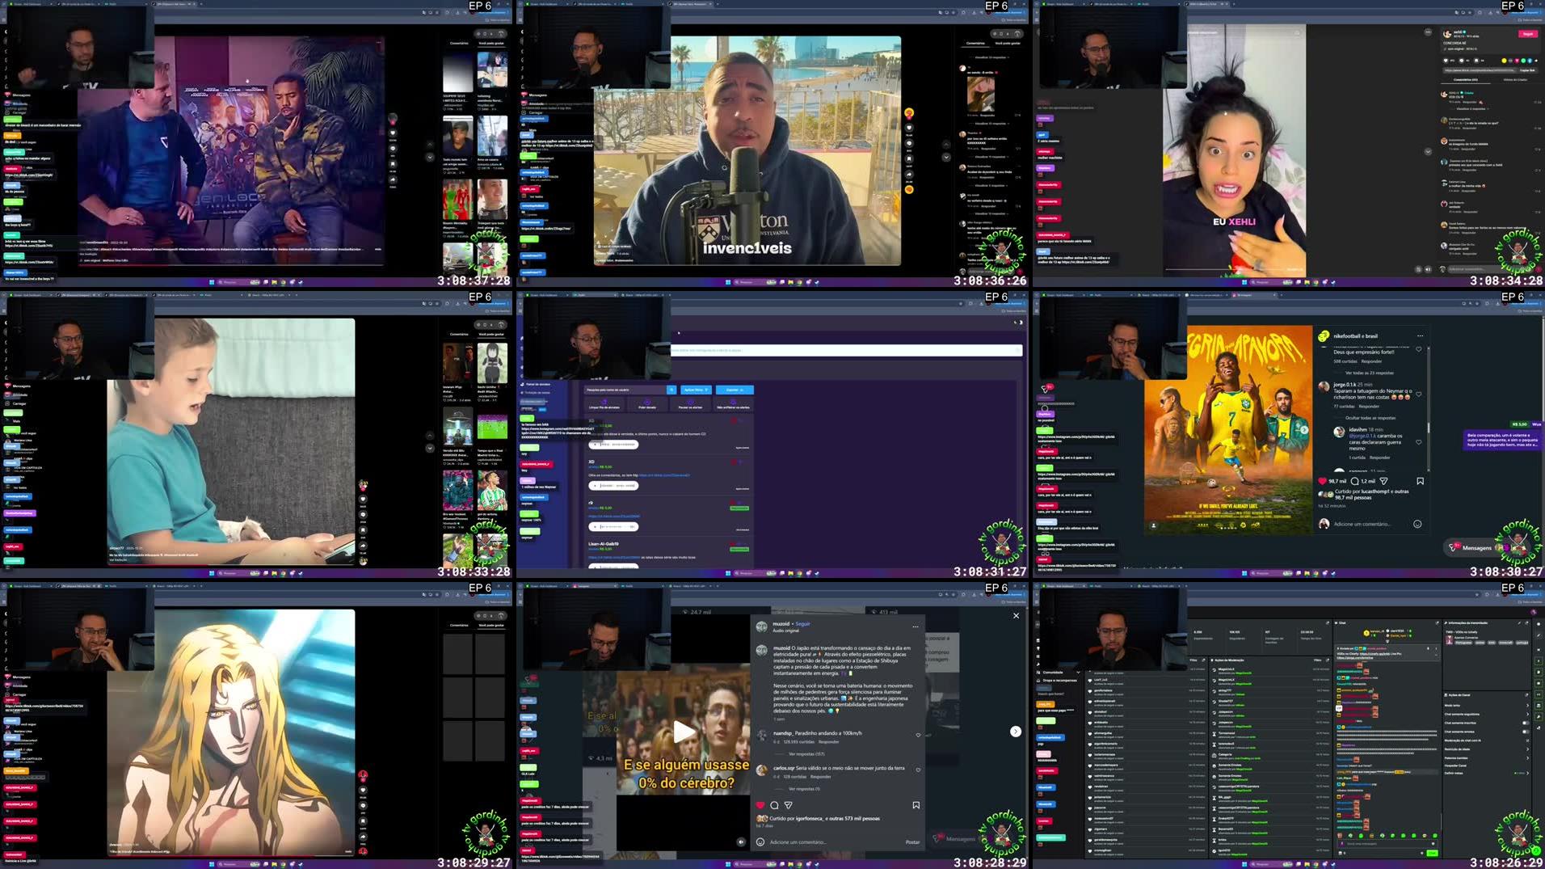Click the magnifier search button in donation panel
This screenshot has width=1545, height=869.
[671, 390]
